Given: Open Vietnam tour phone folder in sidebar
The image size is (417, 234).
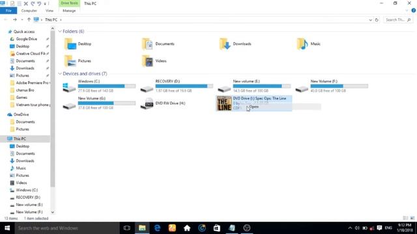Looking at the screenshot, I should pos(33,105).
